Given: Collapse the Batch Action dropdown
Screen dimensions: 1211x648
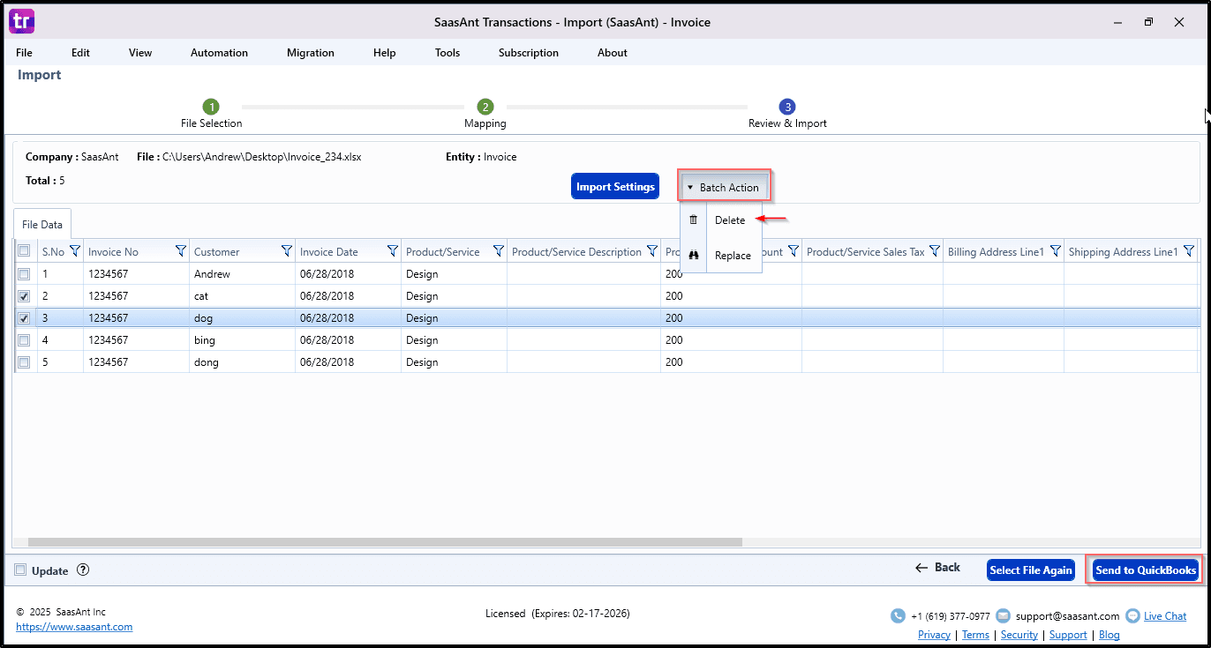Looking at the screenshot, I should click(724, 187).
